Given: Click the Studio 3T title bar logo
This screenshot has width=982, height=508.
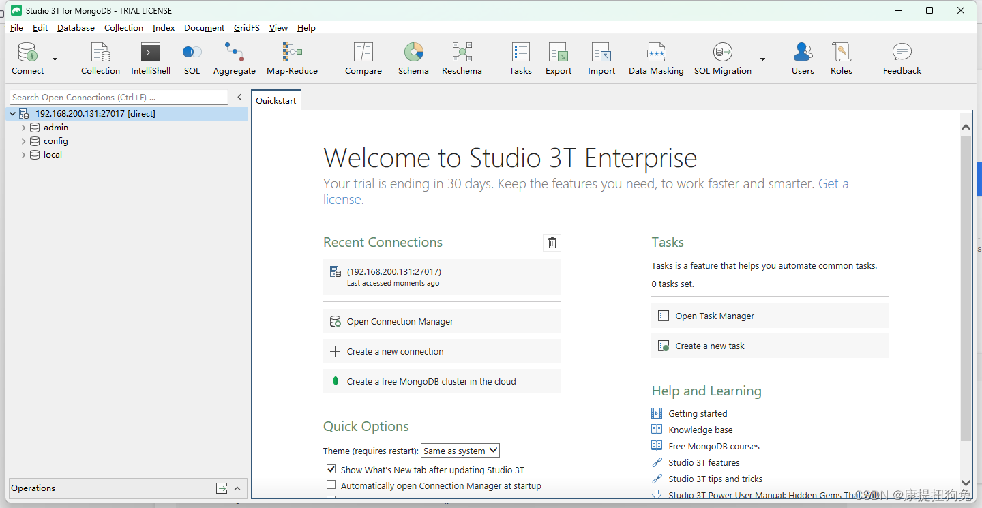Looking at the screenshot, I should pos(16,10).
